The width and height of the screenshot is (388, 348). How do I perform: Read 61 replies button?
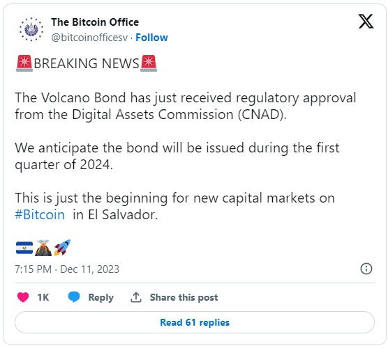(x=195, y=322)
